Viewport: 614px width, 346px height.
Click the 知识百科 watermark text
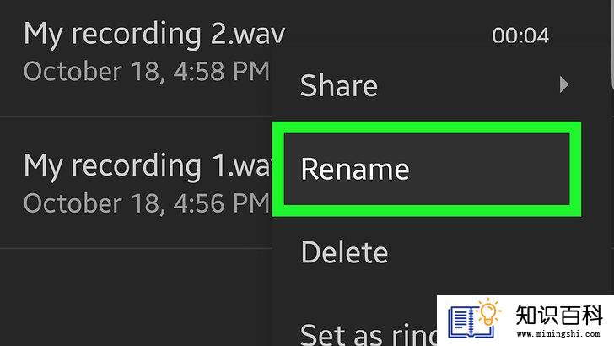(x=558, y=315)
